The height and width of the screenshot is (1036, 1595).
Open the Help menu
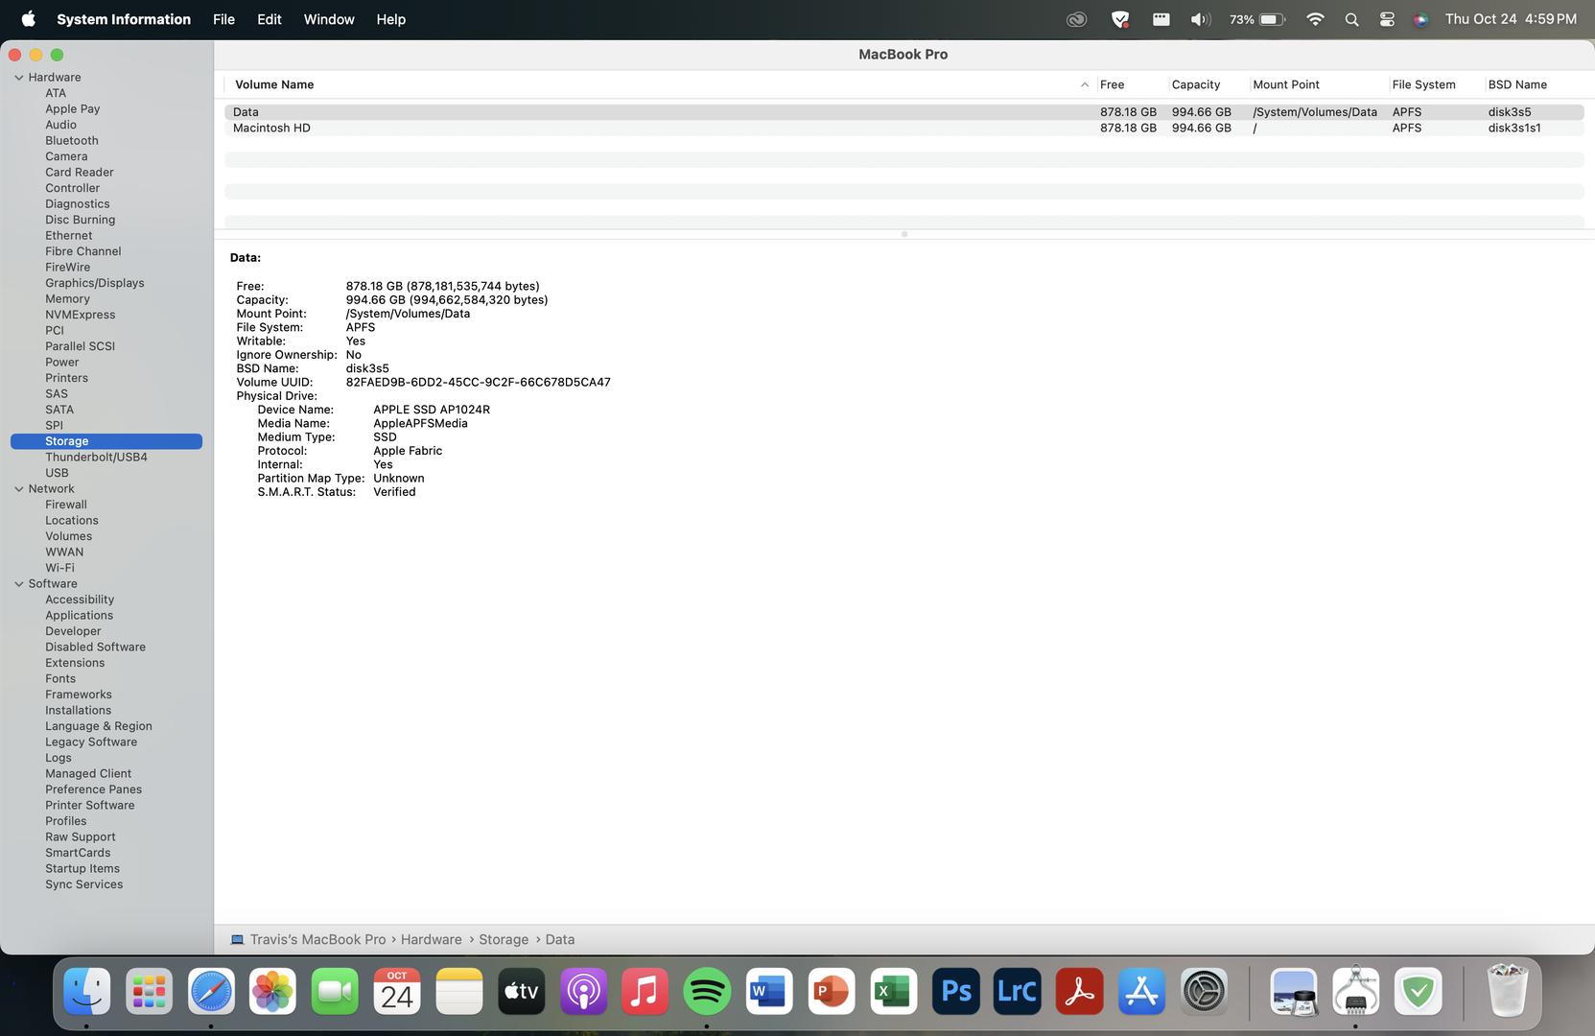click(390, 19)
